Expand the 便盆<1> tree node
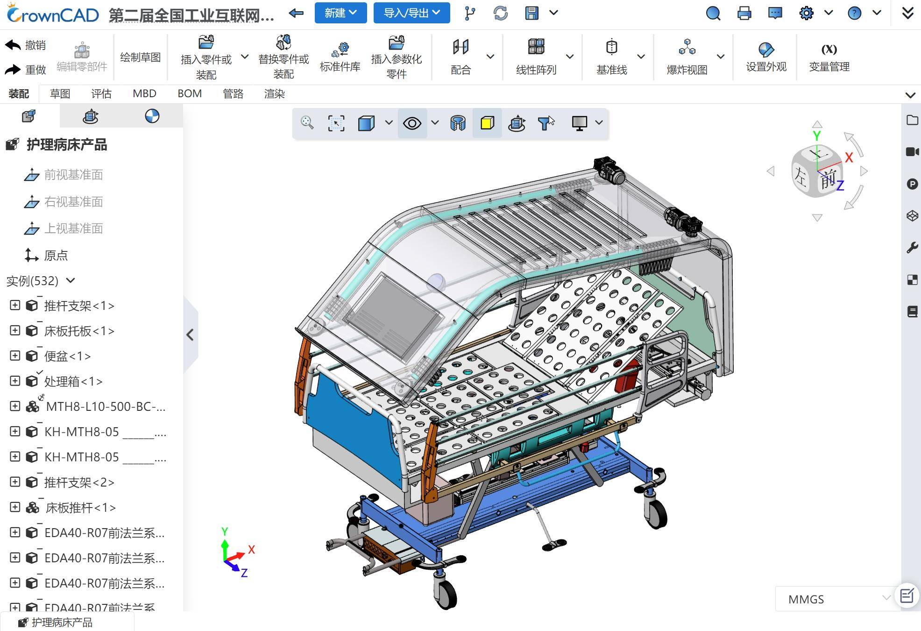The image size is (921, 631). point(15,356)
